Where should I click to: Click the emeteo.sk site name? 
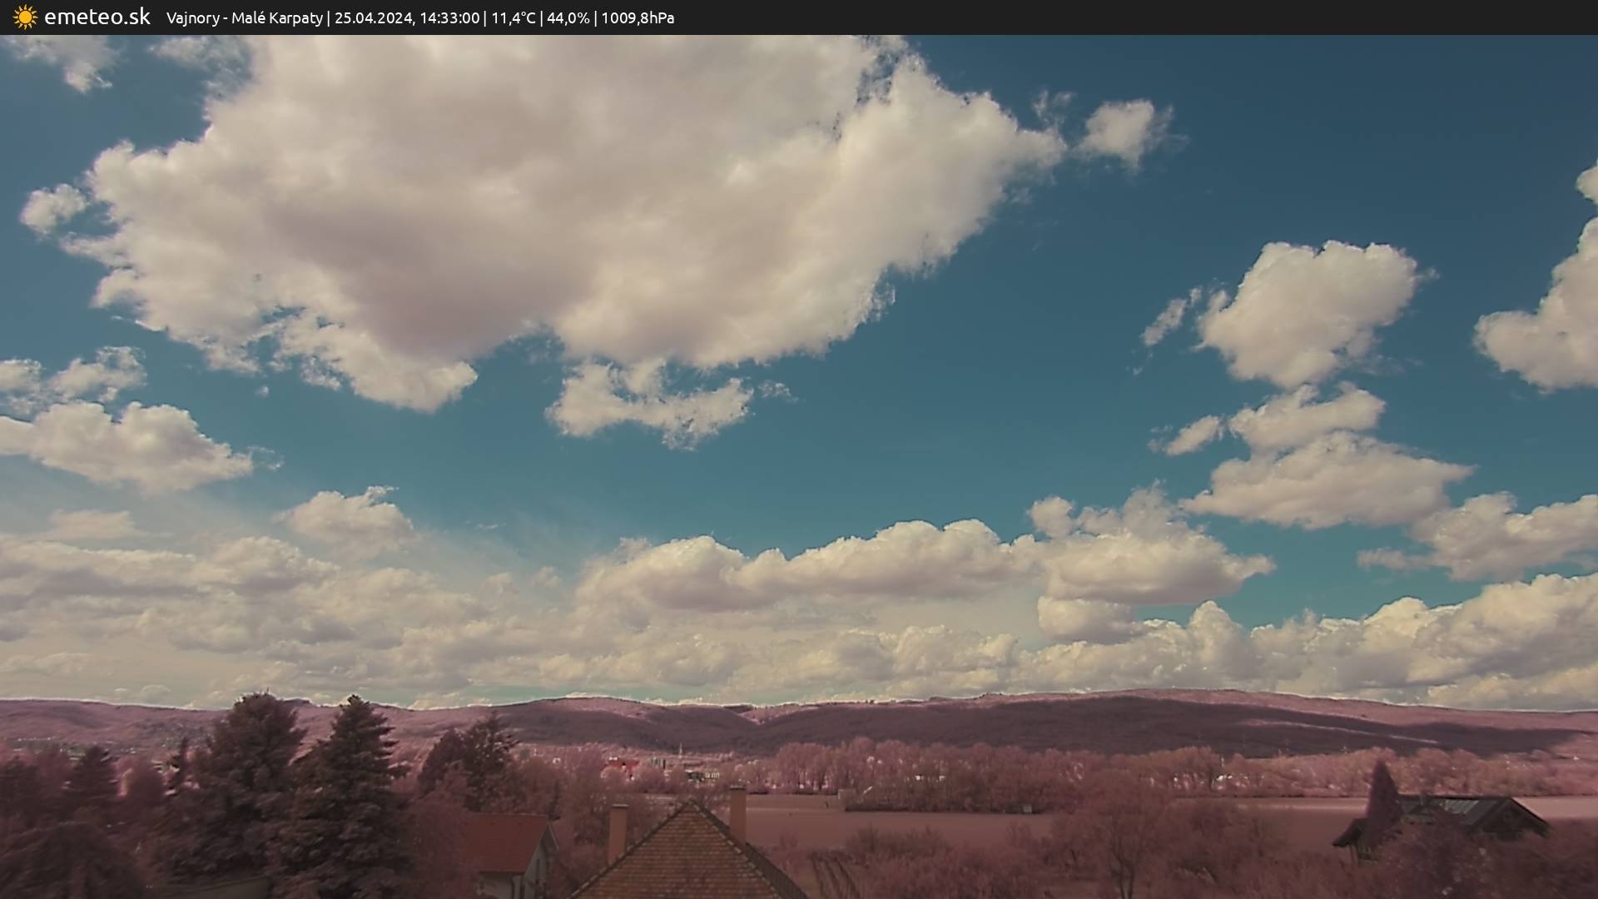(x=97, y=17)
